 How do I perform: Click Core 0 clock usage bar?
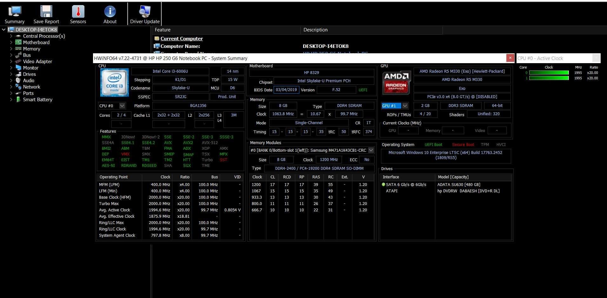pyautogui.click(x=549, y=73)
